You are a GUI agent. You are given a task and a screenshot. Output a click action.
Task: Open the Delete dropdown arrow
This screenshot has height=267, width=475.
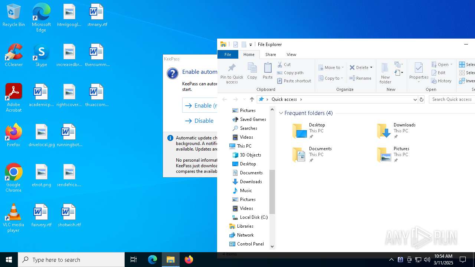(371, 67)
